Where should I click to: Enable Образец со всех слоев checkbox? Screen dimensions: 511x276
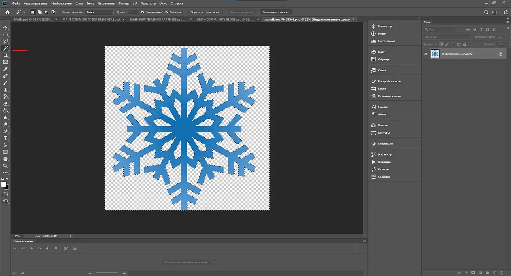coord(188,12)
